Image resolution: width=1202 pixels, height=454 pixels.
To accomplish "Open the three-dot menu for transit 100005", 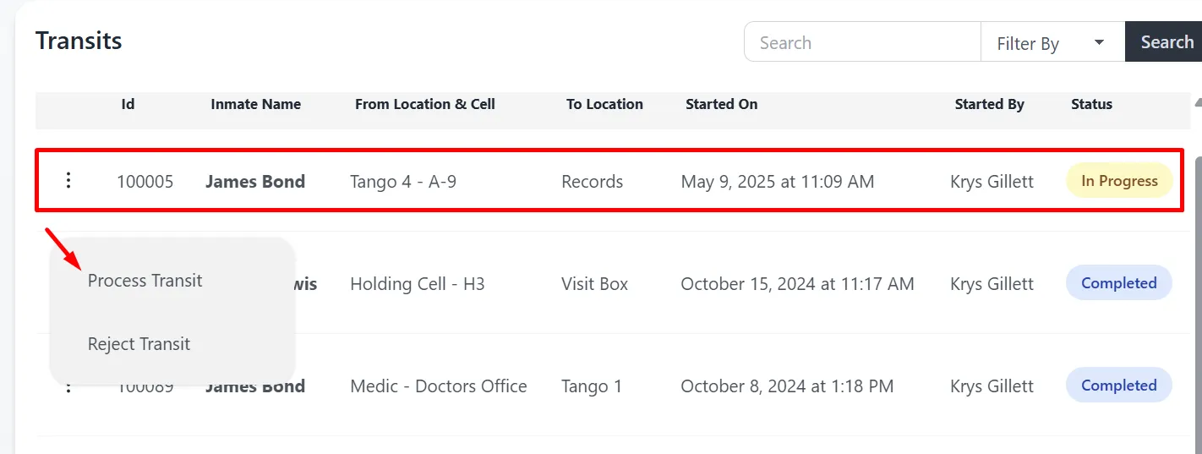I will pyautogui.click(x=68, y=180).
